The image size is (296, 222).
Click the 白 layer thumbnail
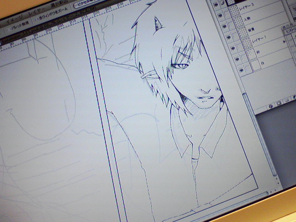point(255,65)
